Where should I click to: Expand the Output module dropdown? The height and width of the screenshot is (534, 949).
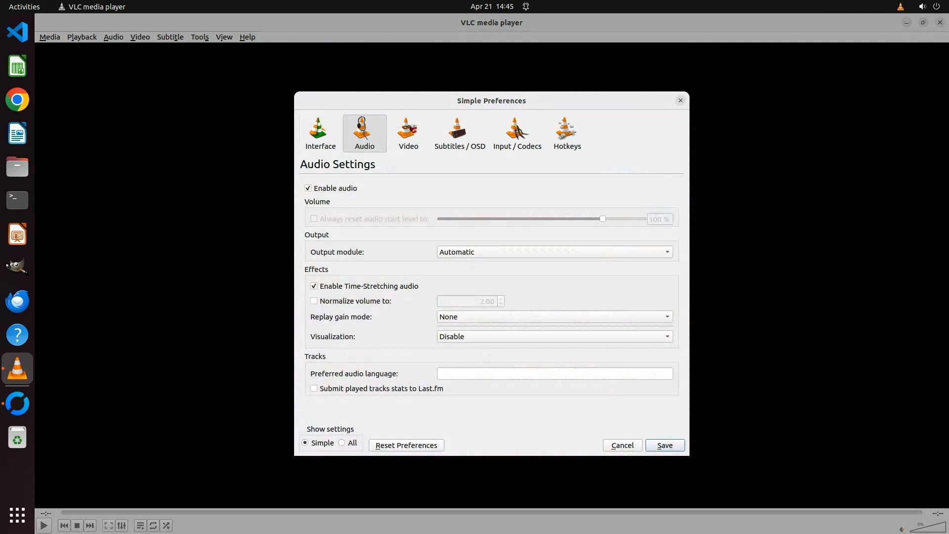coord(554,252)
